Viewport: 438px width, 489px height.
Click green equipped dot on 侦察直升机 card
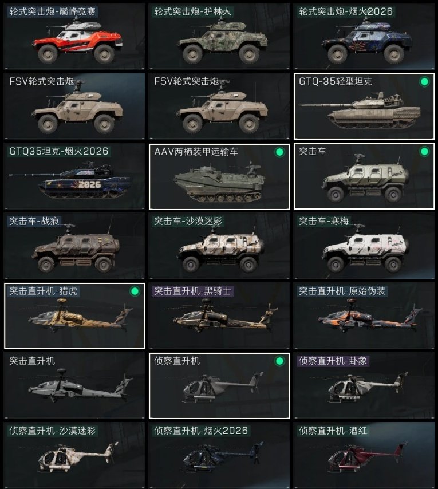pos(279,361)
